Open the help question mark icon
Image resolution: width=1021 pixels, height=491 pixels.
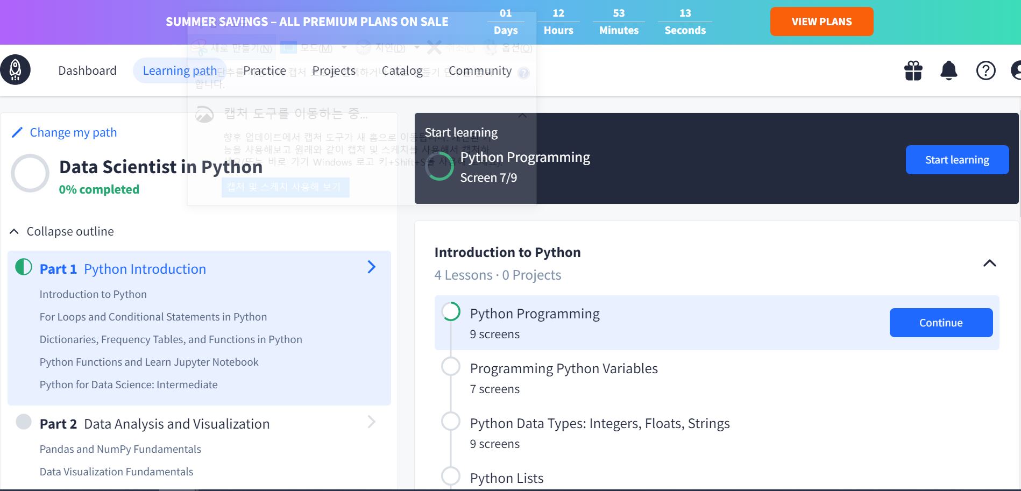point(986,70)
